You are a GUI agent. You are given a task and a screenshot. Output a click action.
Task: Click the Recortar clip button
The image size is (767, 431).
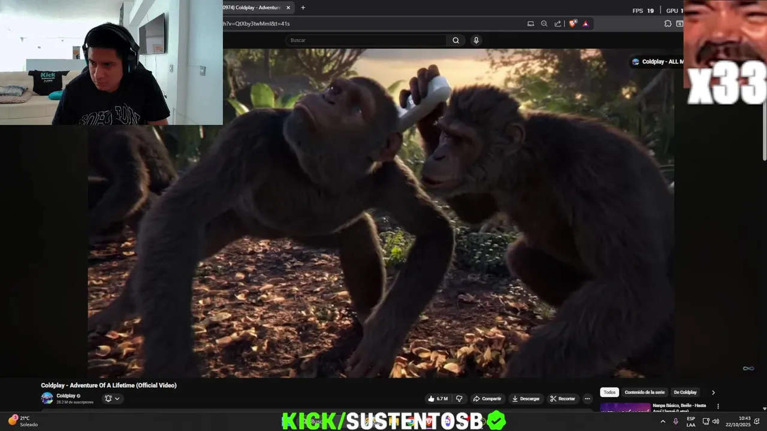(563, 399)
